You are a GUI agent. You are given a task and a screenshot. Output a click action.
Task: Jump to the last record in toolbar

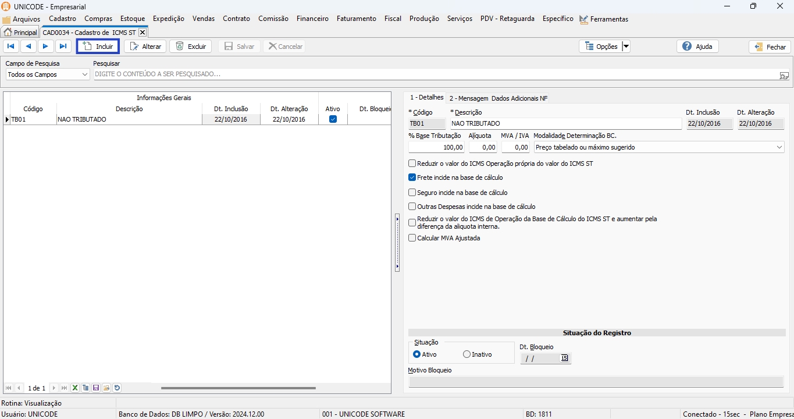pyautogui.click(x=63, y=47)
